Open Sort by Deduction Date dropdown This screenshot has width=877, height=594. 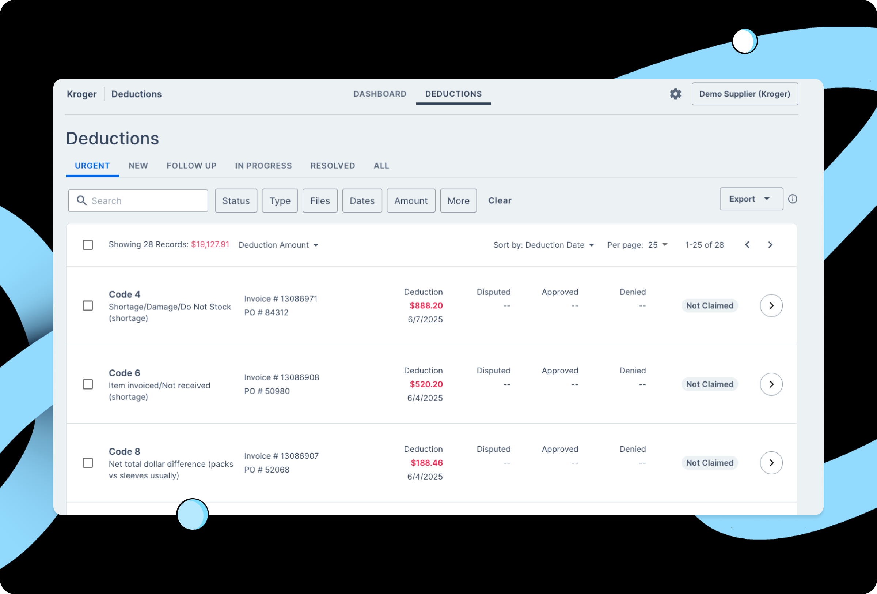543,245
